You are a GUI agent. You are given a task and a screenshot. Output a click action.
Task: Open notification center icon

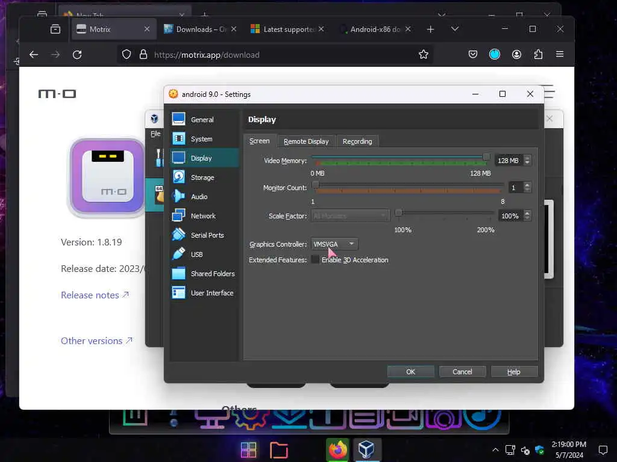click(603, 450)
